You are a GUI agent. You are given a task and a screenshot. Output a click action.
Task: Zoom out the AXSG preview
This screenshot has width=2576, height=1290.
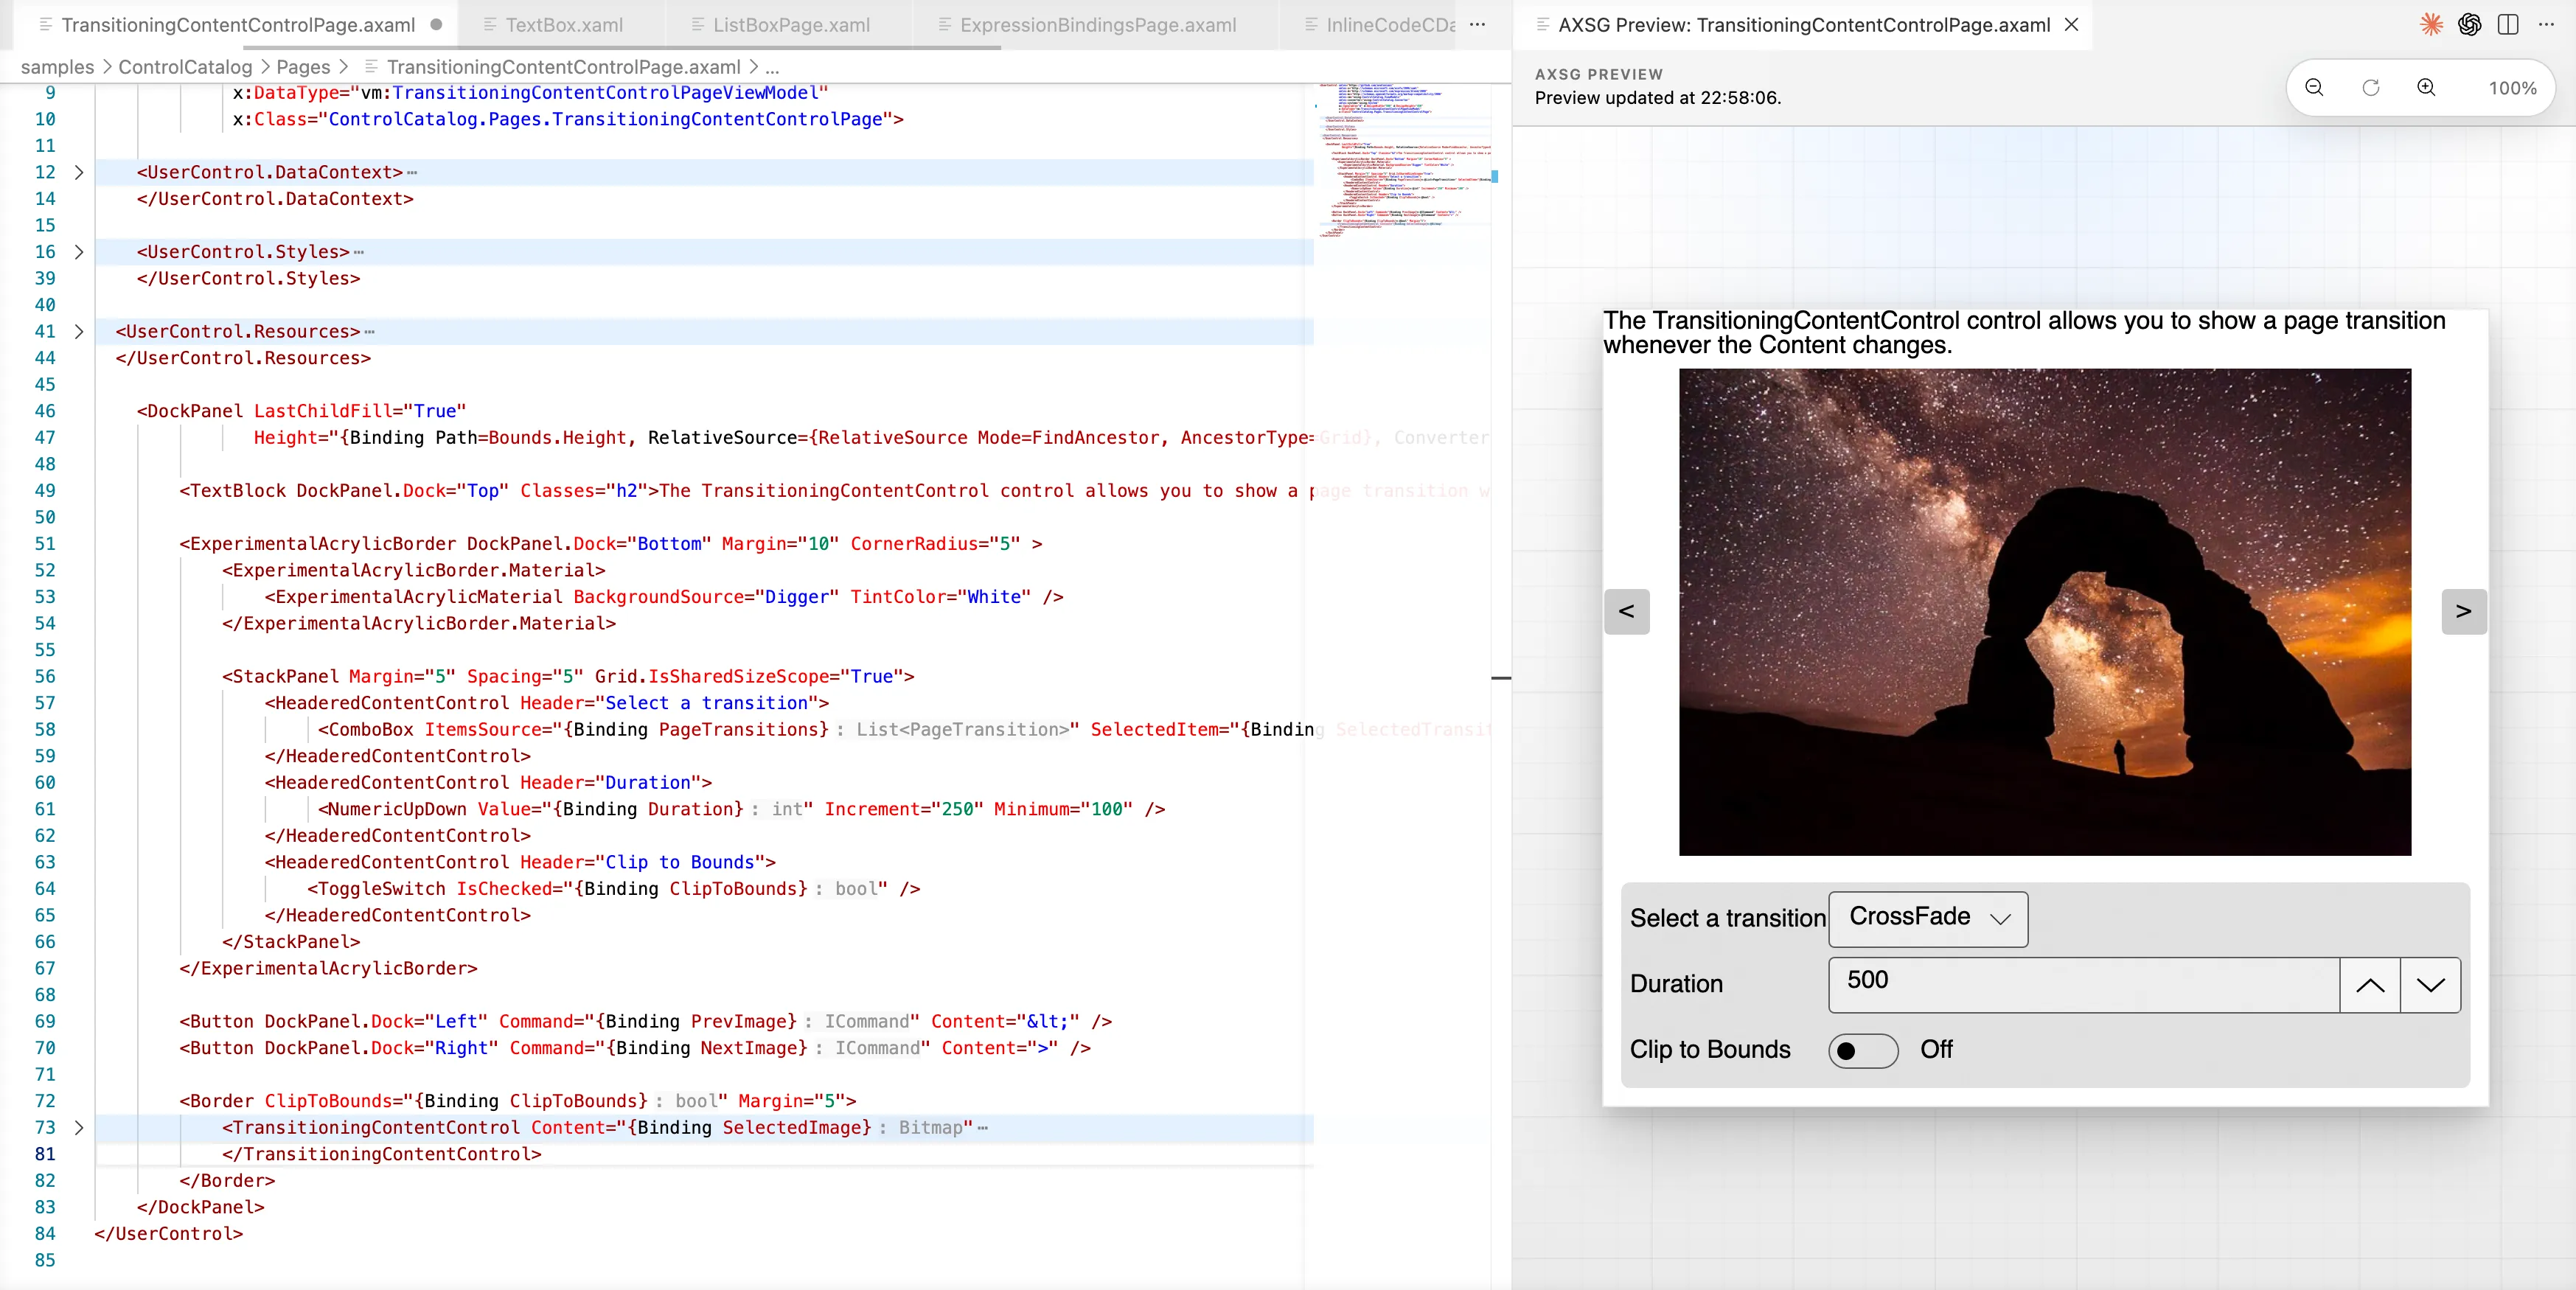point(2314,88)
